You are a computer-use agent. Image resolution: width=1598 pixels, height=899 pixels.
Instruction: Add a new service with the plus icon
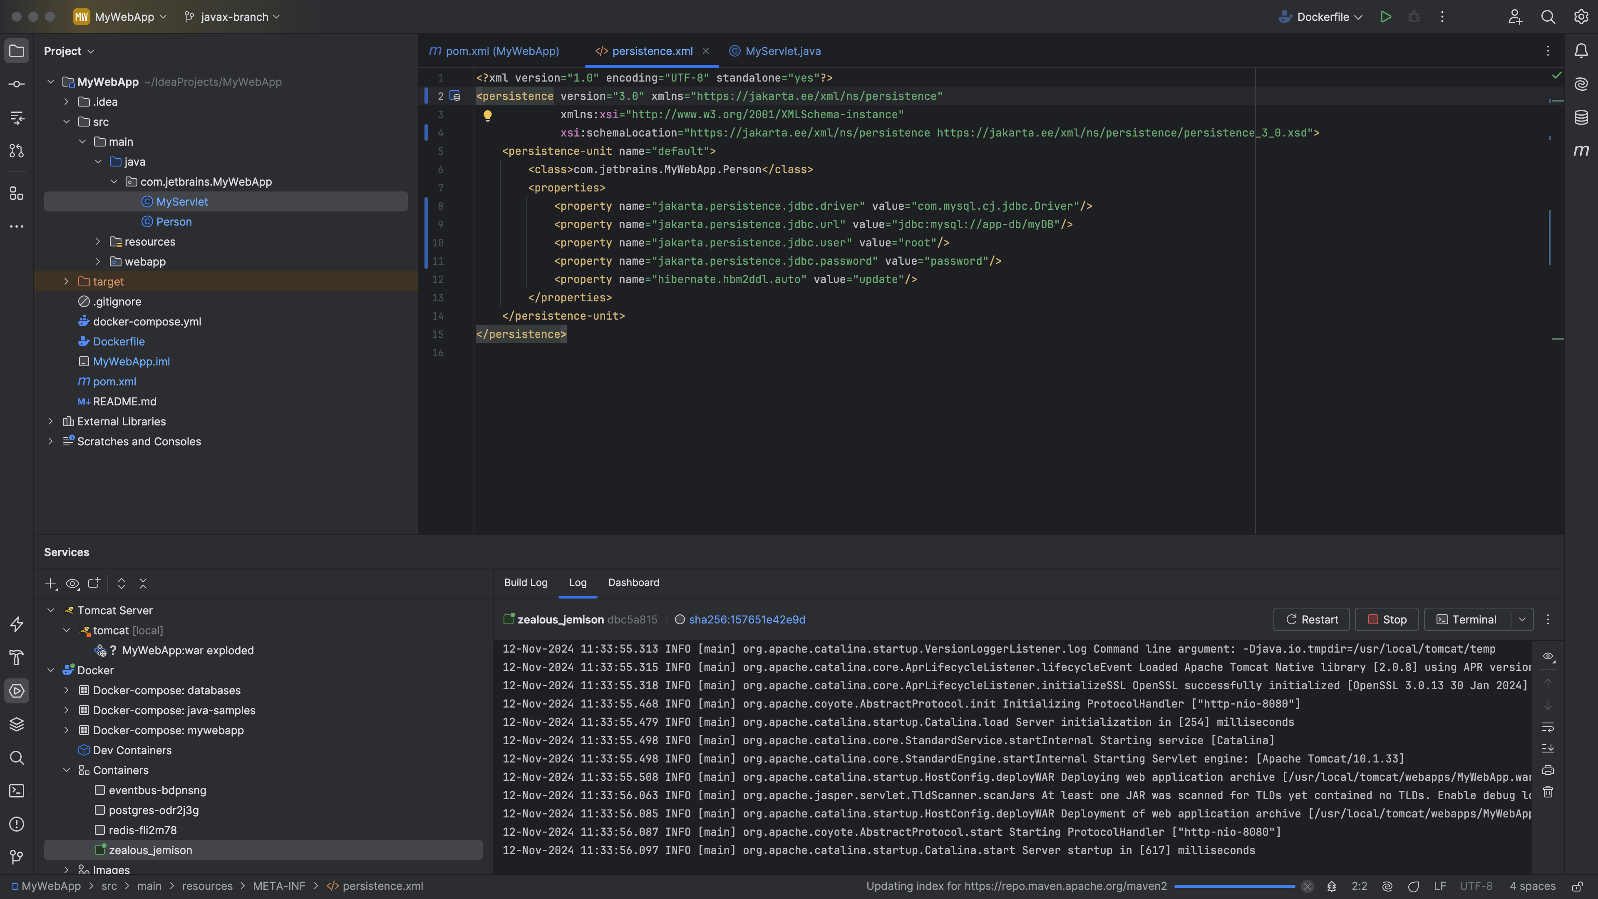click(50, 584)
